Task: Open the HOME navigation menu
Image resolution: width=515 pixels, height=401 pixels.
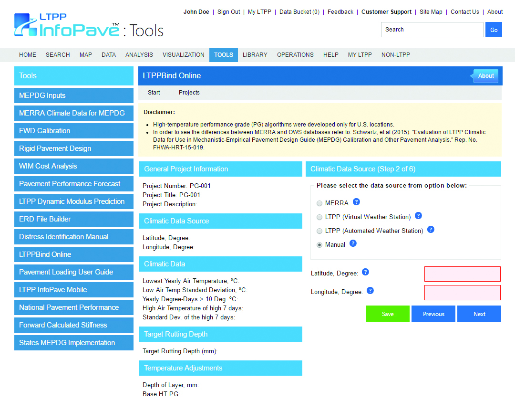Action: click(x=28, y=55)
